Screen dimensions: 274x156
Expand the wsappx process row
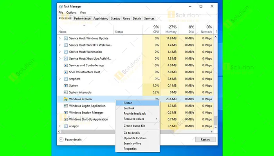(60, 126)
